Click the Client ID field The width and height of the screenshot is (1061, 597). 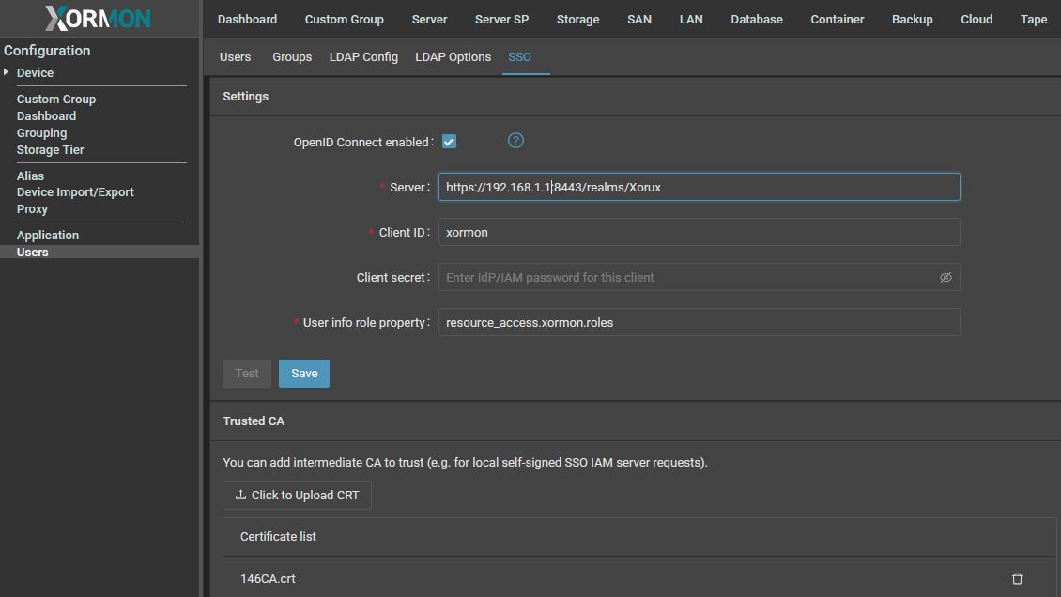(x=699, y=232)
